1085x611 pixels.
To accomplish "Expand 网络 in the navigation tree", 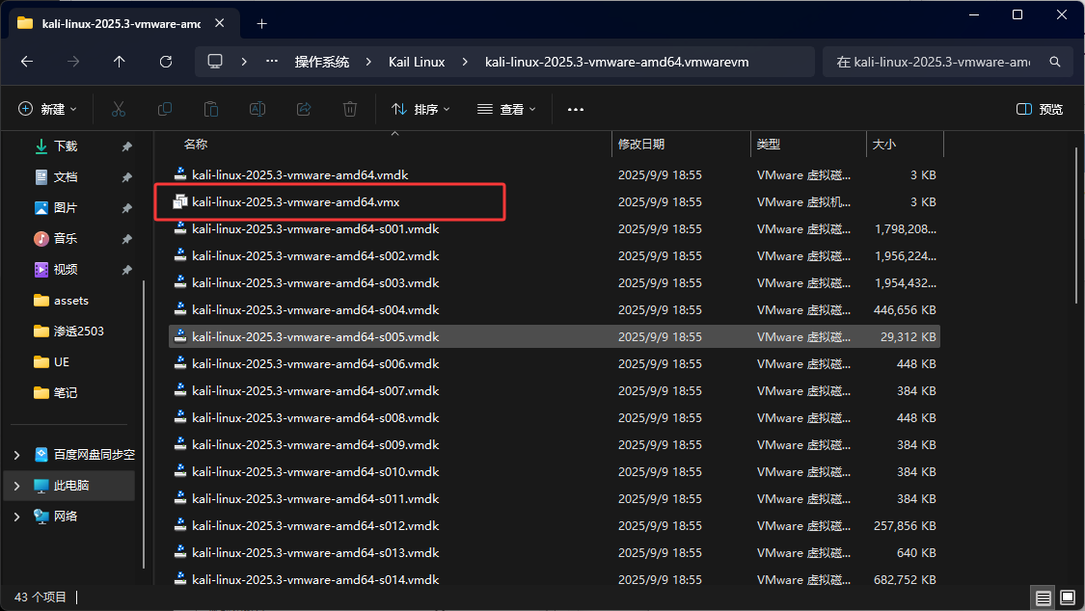I will [16, 517].
